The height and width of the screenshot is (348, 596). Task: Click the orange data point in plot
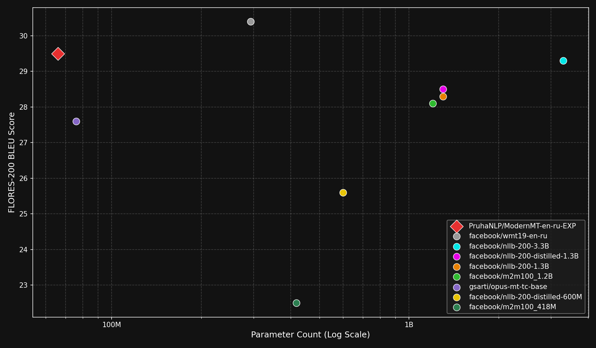pos(443,97)
